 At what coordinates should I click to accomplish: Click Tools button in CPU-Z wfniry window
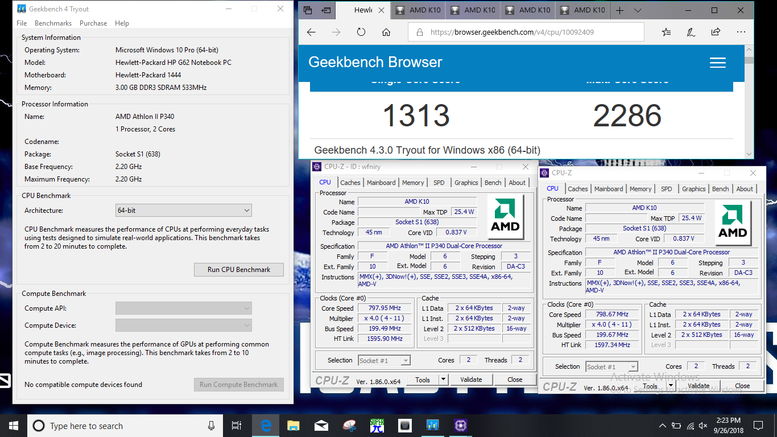point(423,380)
